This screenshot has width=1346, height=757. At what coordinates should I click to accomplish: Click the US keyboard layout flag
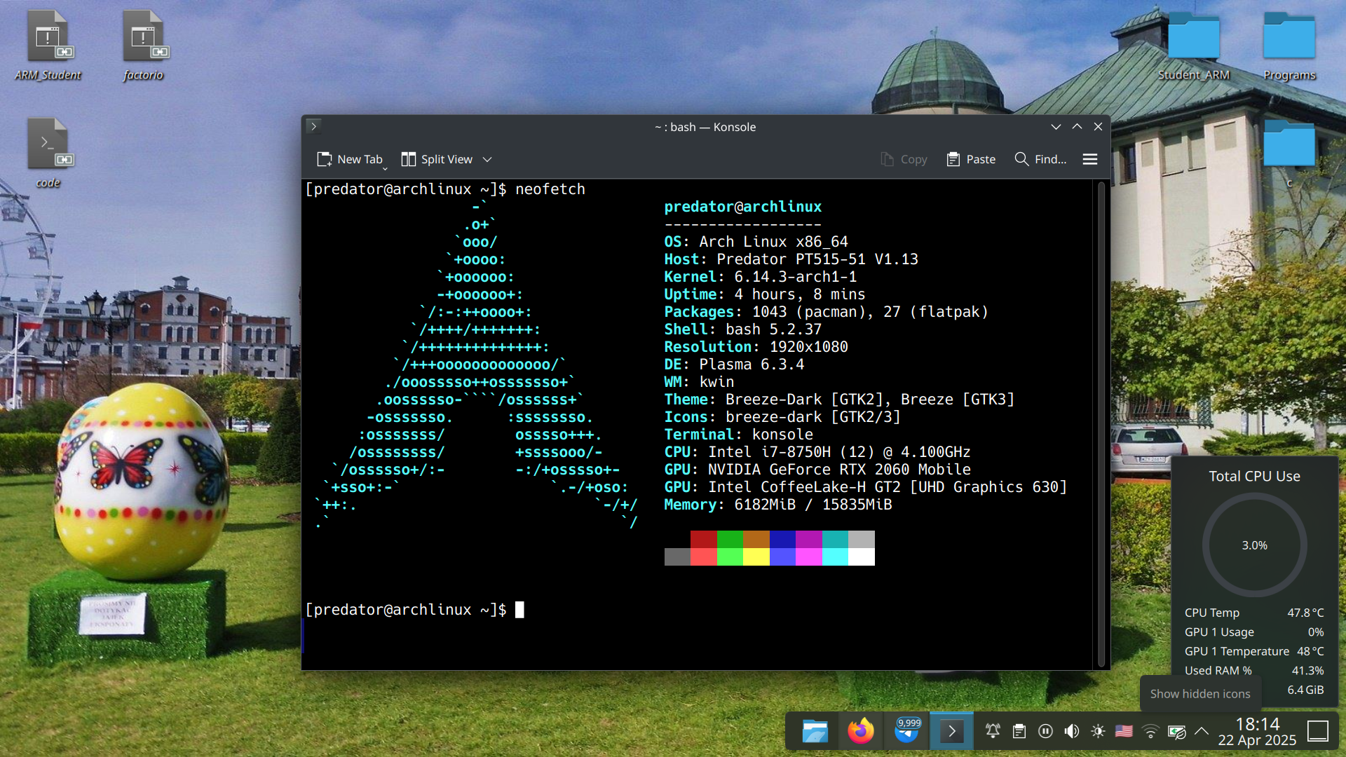(x=1124, y=731)
